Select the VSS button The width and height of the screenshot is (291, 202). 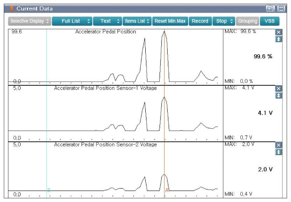click(x=269, y=21)
